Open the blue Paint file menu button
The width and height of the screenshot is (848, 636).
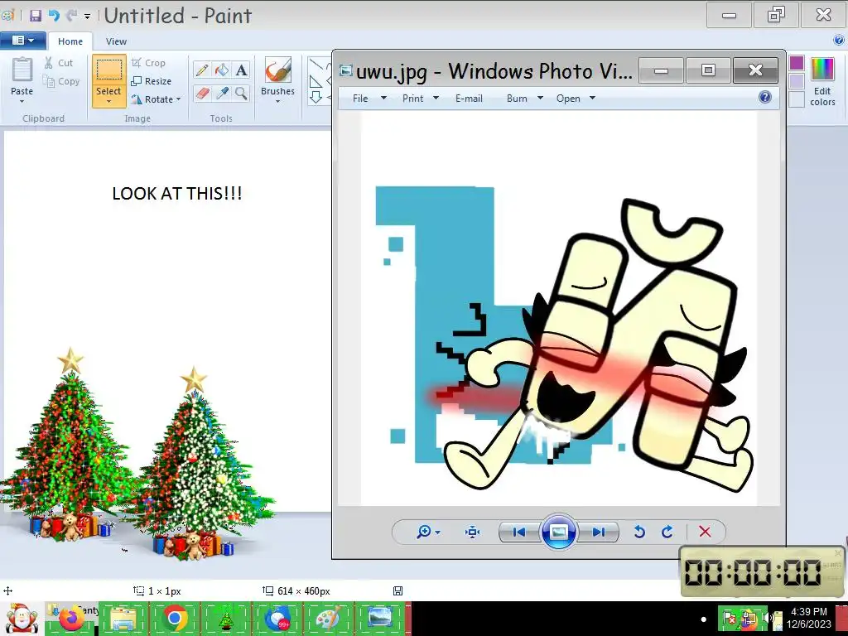coord(22,41)
